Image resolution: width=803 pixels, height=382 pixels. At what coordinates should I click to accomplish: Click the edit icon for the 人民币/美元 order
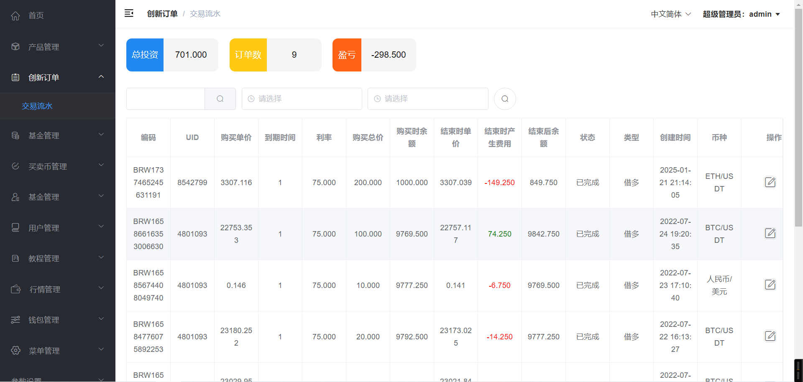pyautogui.click(x=770, y=285)
